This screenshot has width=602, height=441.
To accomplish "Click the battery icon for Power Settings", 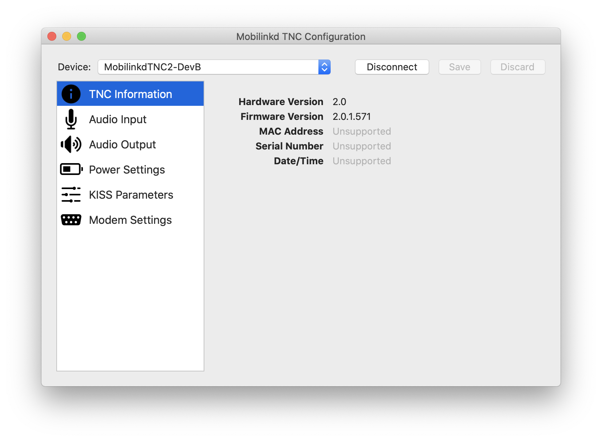I will point(71,169).
